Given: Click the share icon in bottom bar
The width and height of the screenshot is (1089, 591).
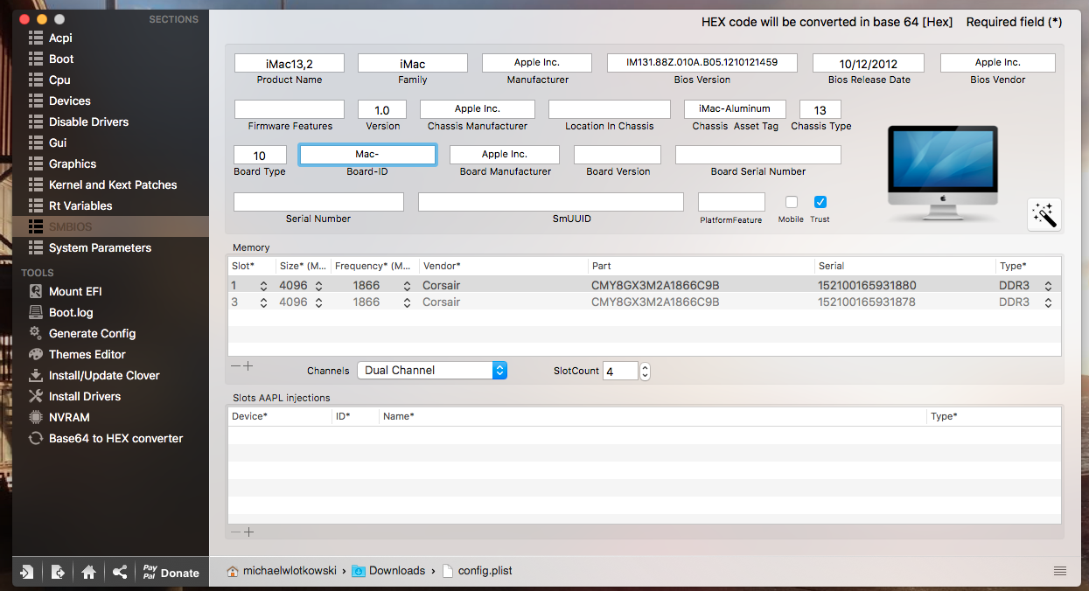Looking at the screenshot, I should (x=120, y=572).
